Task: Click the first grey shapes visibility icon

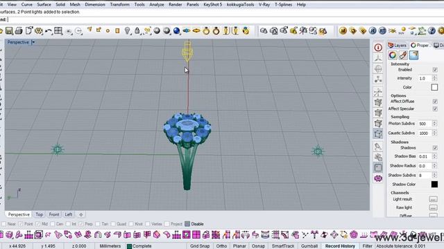Action: (264, 30)
